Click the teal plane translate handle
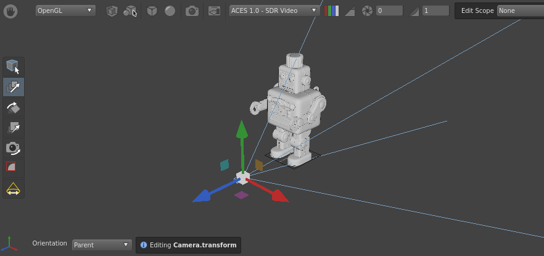Viewport: 544px width, 256px height. pyautogui.click(x=225, y=165)
